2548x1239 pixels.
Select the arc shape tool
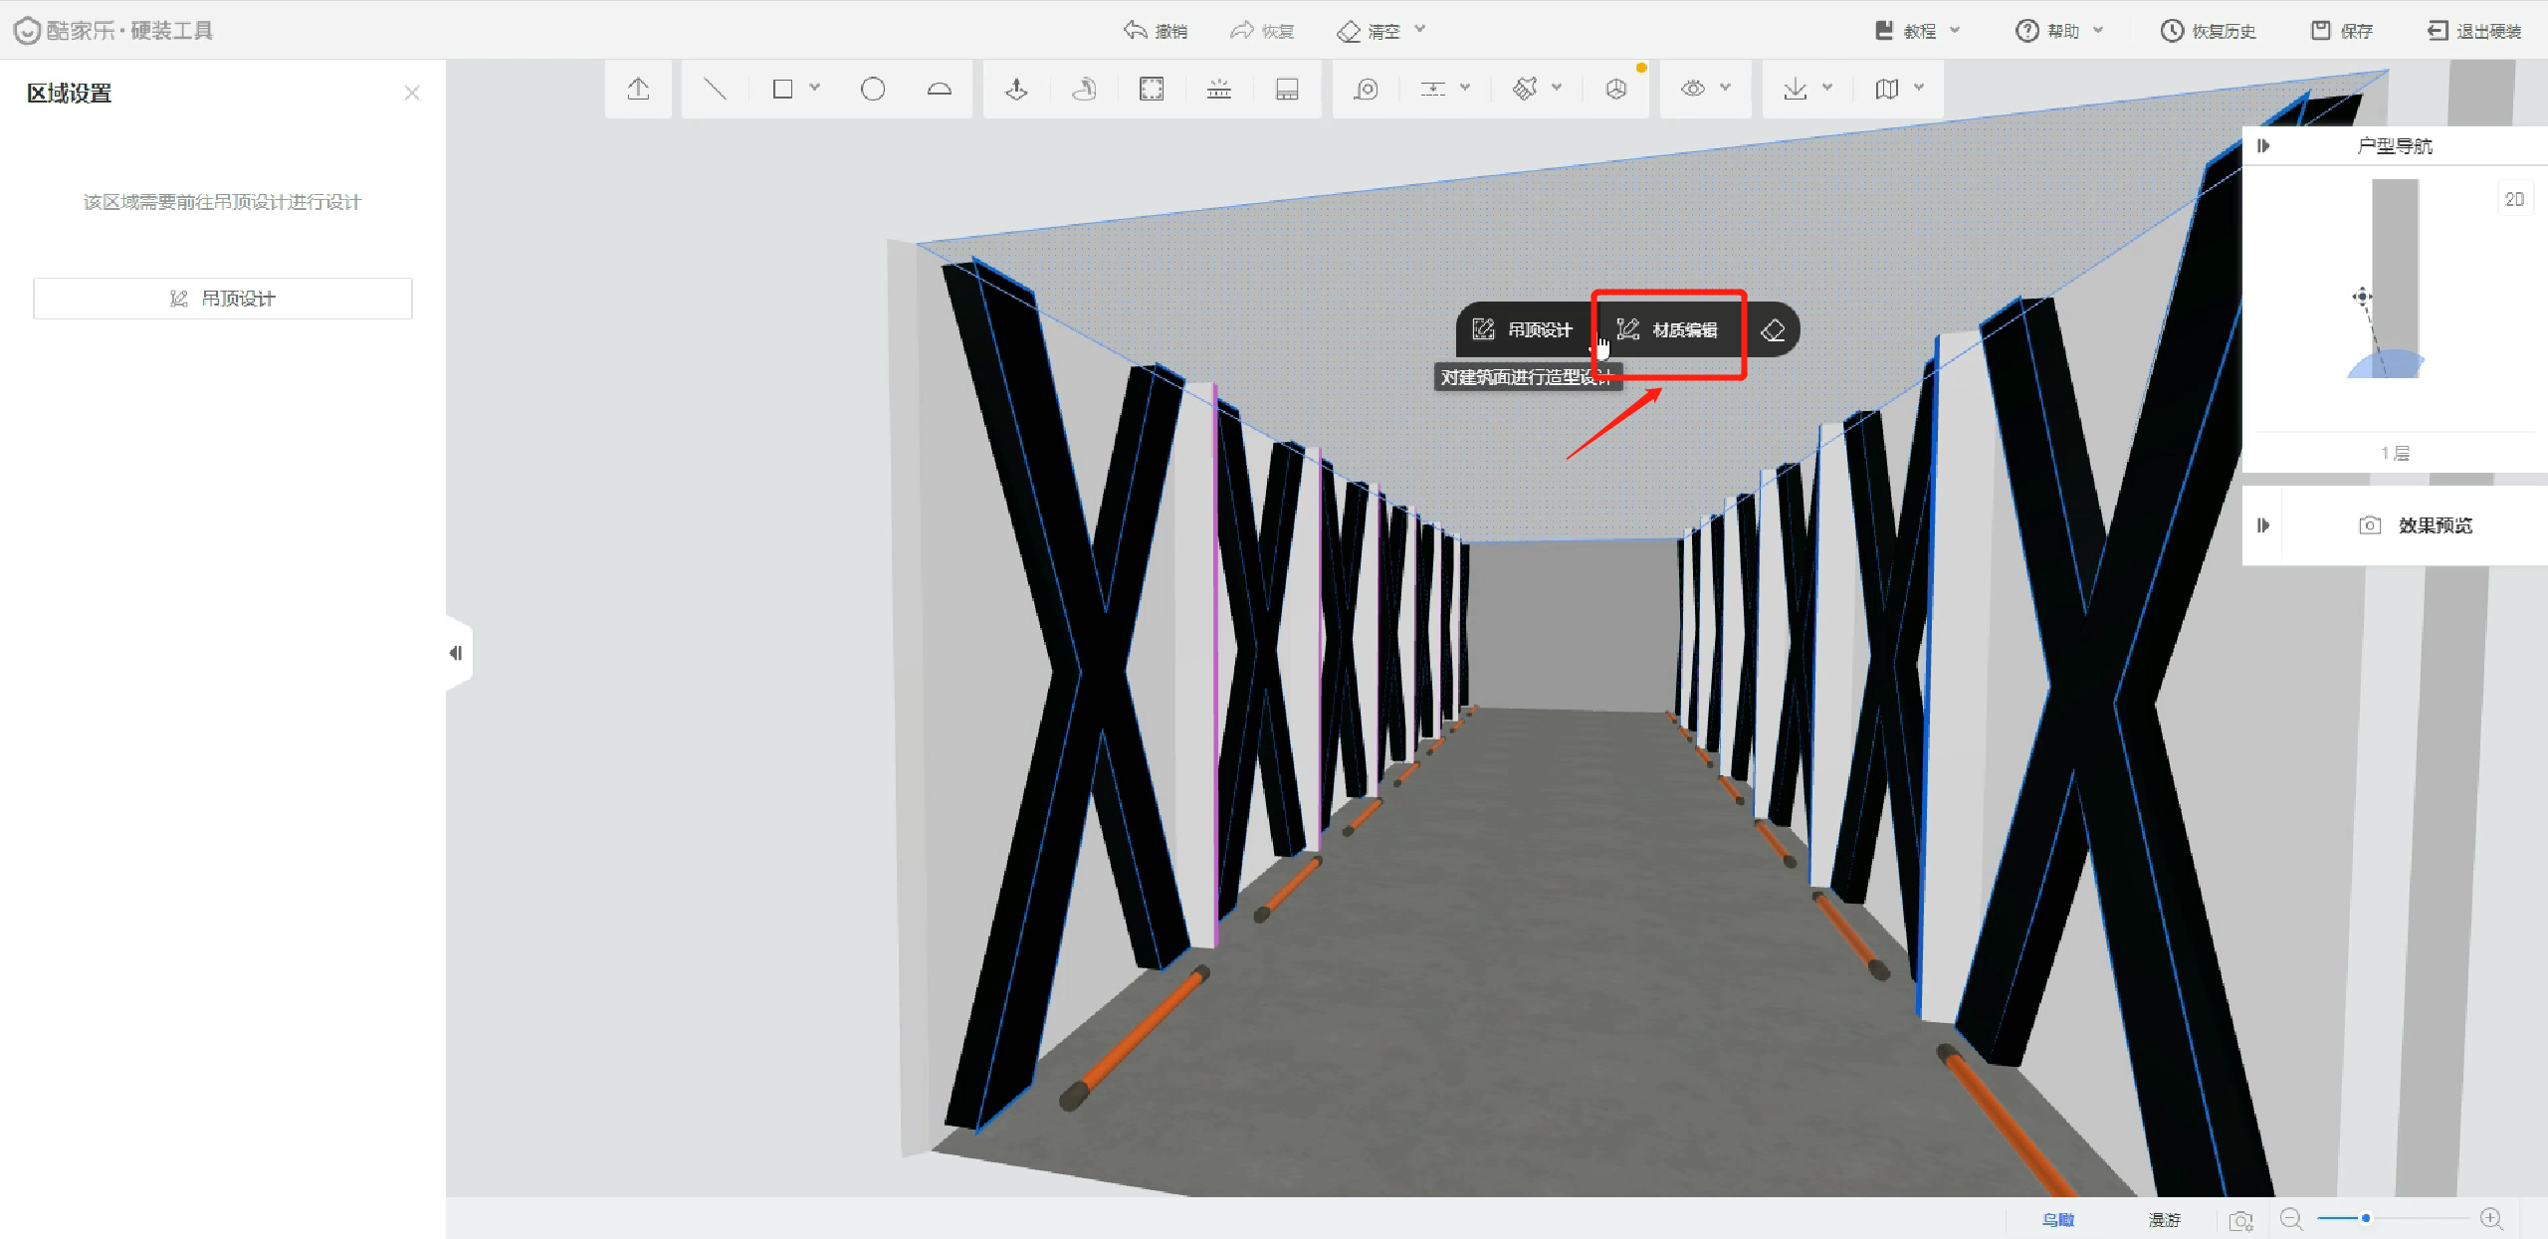(939, 90)
